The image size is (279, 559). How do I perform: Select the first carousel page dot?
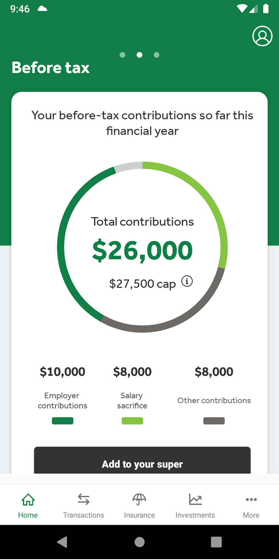(x=123, y=55)
